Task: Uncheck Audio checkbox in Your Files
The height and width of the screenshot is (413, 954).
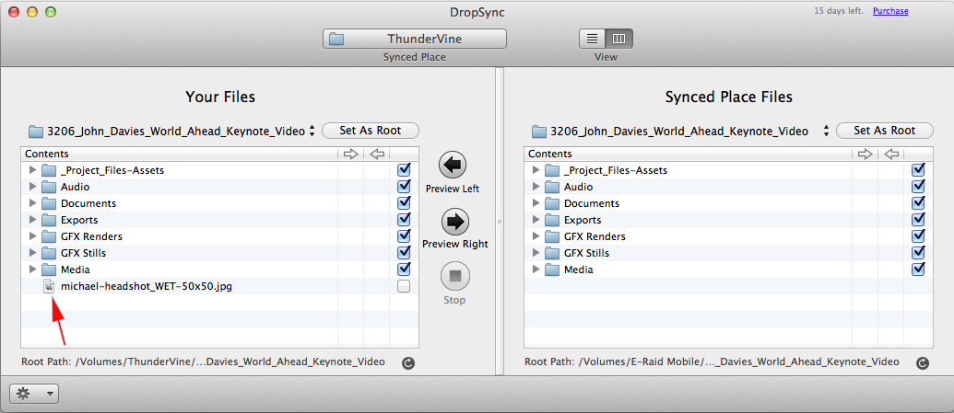Action: 404,186
